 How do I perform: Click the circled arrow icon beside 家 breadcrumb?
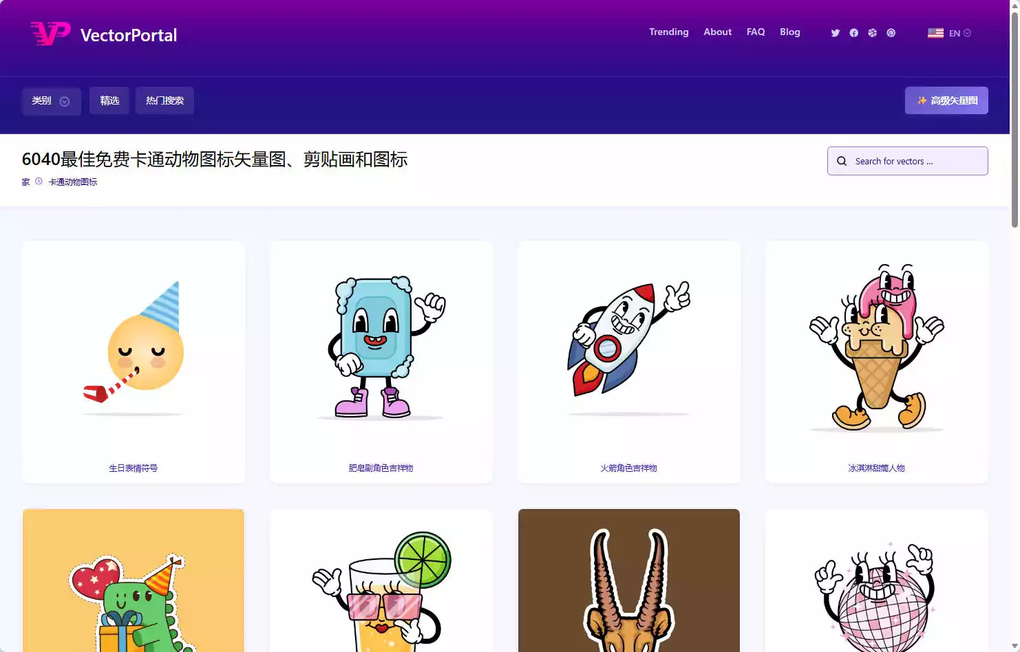coord(39,182)
